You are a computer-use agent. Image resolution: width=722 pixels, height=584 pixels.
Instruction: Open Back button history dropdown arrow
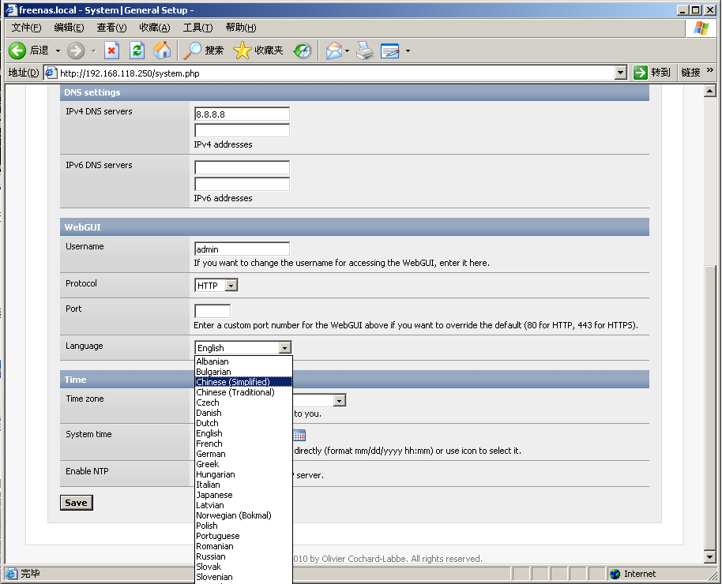click(58, 51)
